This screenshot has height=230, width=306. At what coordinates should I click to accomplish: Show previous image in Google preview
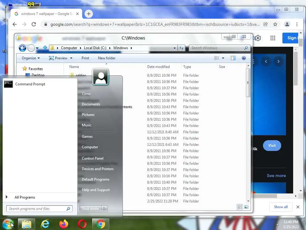coord(266,61)
